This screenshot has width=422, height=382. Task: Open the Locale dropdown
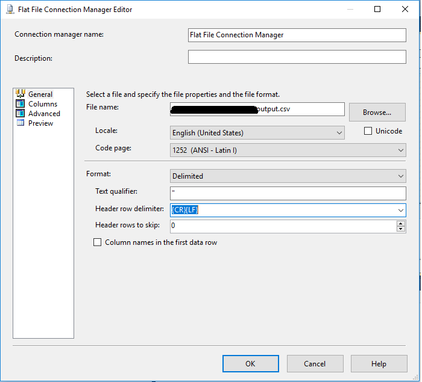click(257, 133)
